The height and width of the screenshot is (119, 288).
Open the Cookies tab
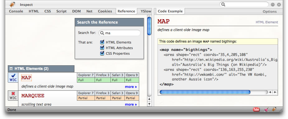105,11
